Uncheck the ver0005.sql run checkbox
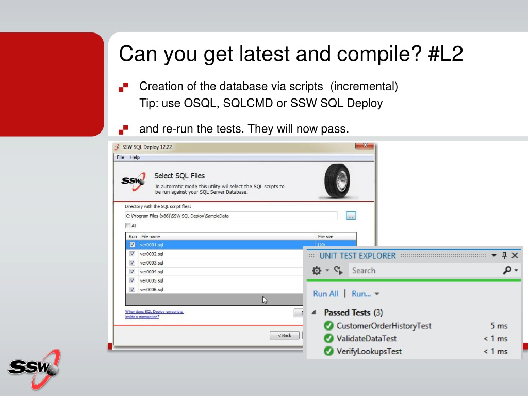This screenshot has width=528, height=396. [133, 280]
